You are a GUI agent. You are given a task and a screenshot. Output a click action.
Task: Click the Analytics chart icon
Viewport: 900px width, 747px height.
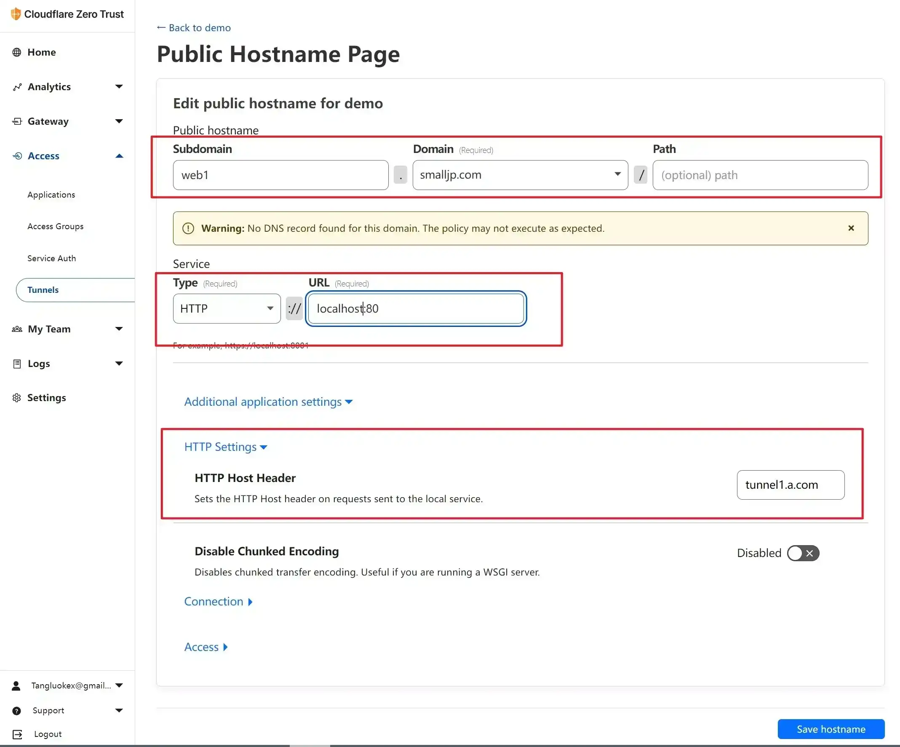[17, 87]
